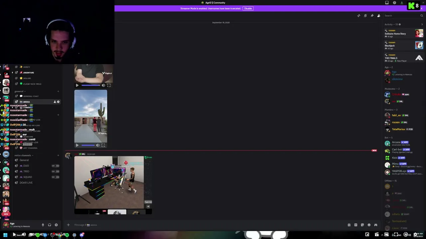Join the DOAR LIVE voice channel
The image size is (426, 239).
click(x=37, y=183)
